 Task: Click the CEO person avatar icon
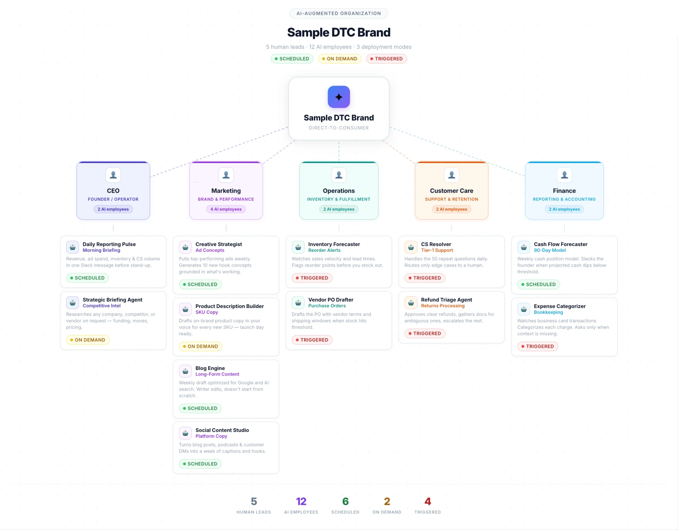pyautogui.click(x=113, y=175)
